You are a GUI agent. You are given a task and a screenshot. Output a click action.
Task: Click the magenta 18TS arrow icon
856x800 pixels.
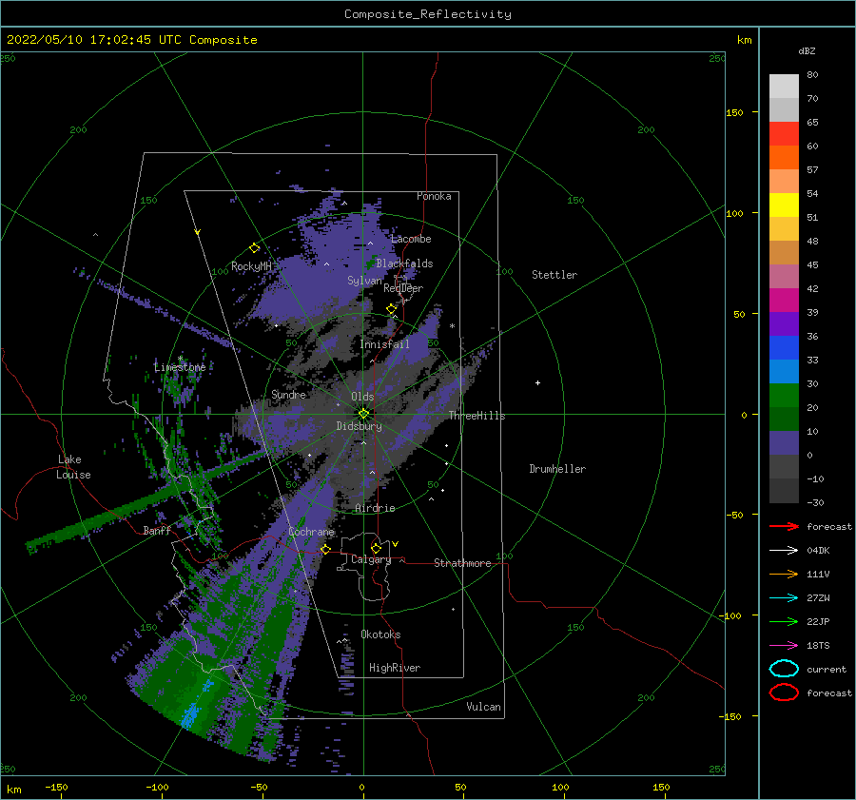784,646
